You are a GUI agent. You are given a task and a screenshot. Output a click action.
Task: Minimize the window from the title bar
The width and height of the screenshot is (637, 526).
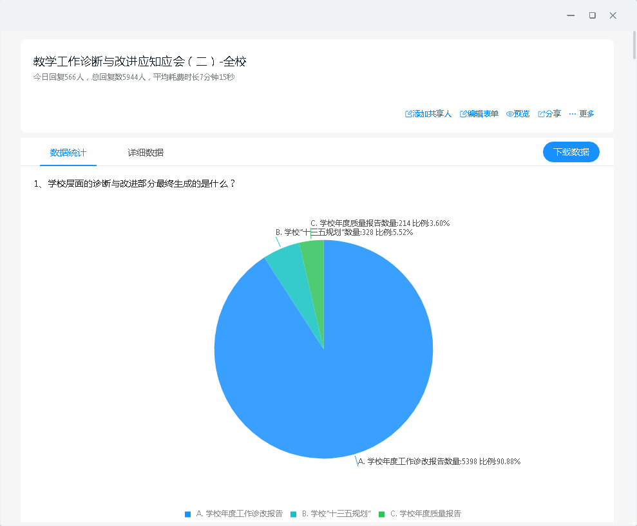click(571, 15)
